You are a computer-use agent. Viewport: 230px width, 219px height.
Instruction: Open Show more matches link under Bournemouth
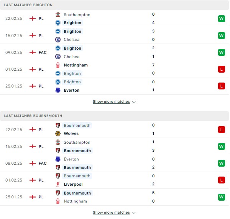111,212
